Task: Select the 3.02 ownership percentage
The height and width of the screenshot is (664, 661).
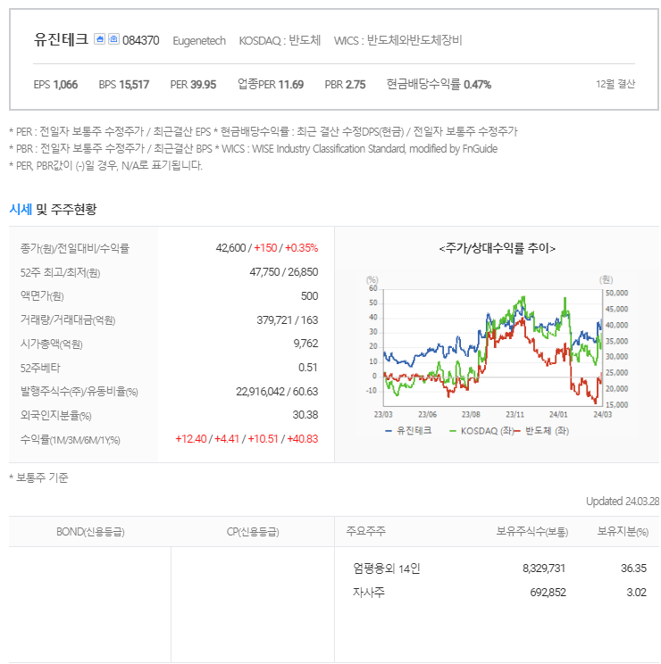Action: [x=636, y=593]
